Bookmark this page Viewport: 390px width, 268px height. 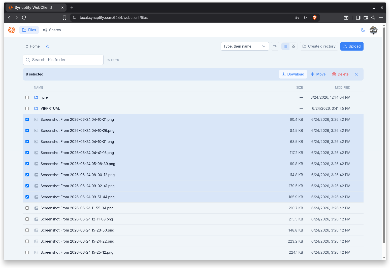pos(64,18)
